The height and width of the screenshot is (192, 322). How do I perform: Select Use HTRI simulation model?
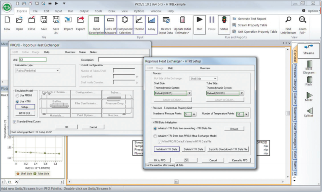[x=18, y=101]
